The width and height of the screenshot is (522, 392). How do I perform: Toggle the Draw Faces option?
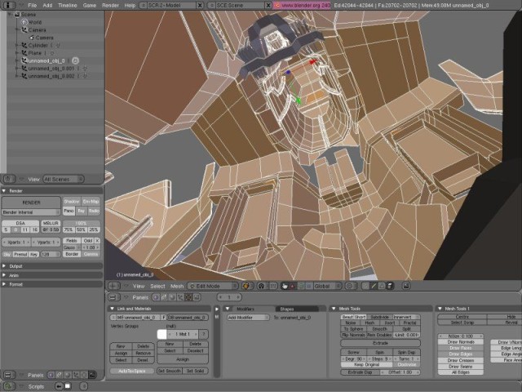pos(460,347)
